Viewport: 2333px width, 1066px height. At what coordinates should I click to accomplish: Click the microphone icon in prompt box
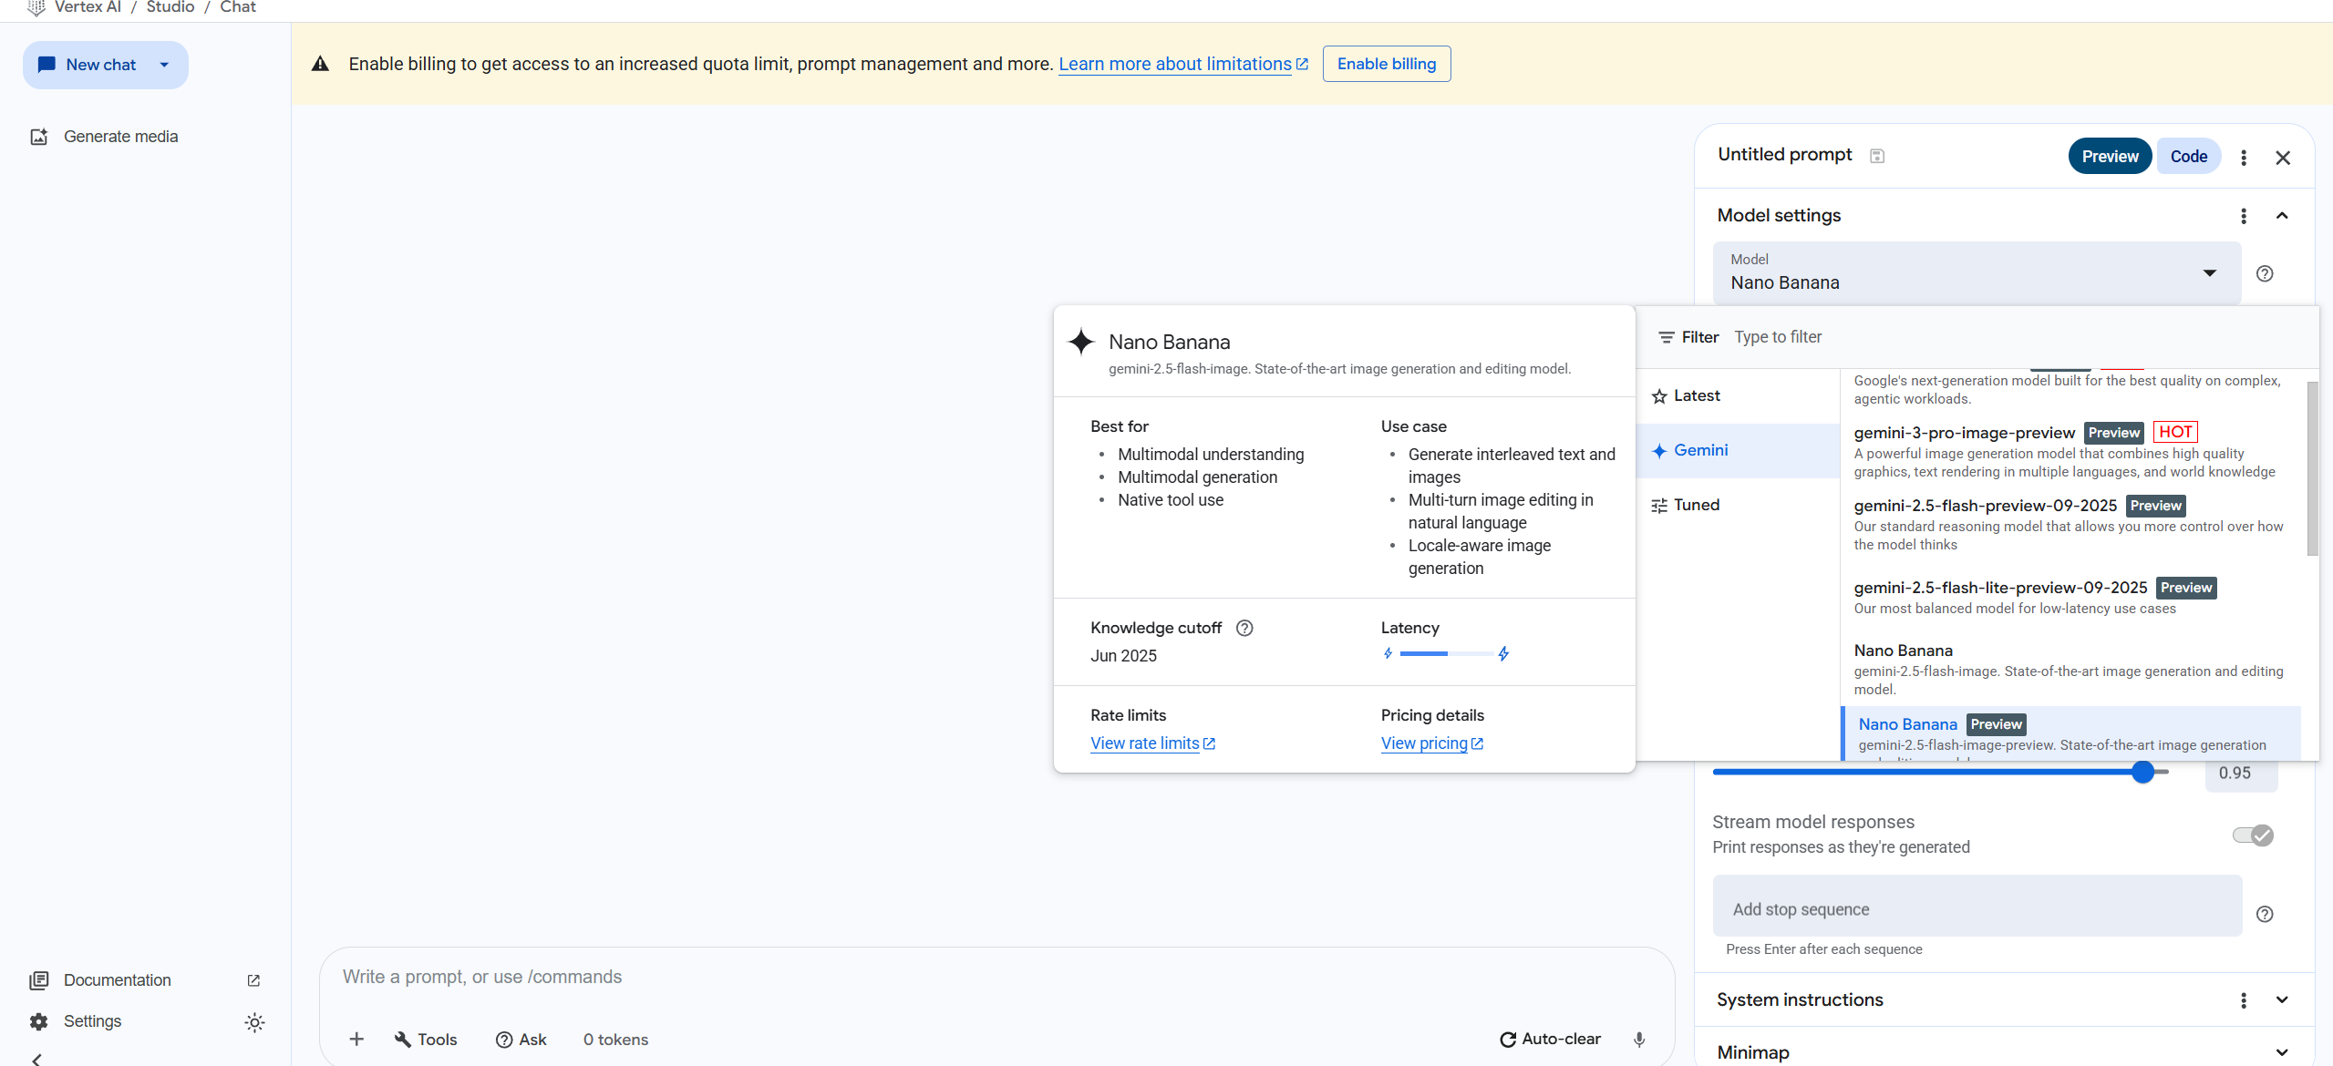tap(1639, 1040)
